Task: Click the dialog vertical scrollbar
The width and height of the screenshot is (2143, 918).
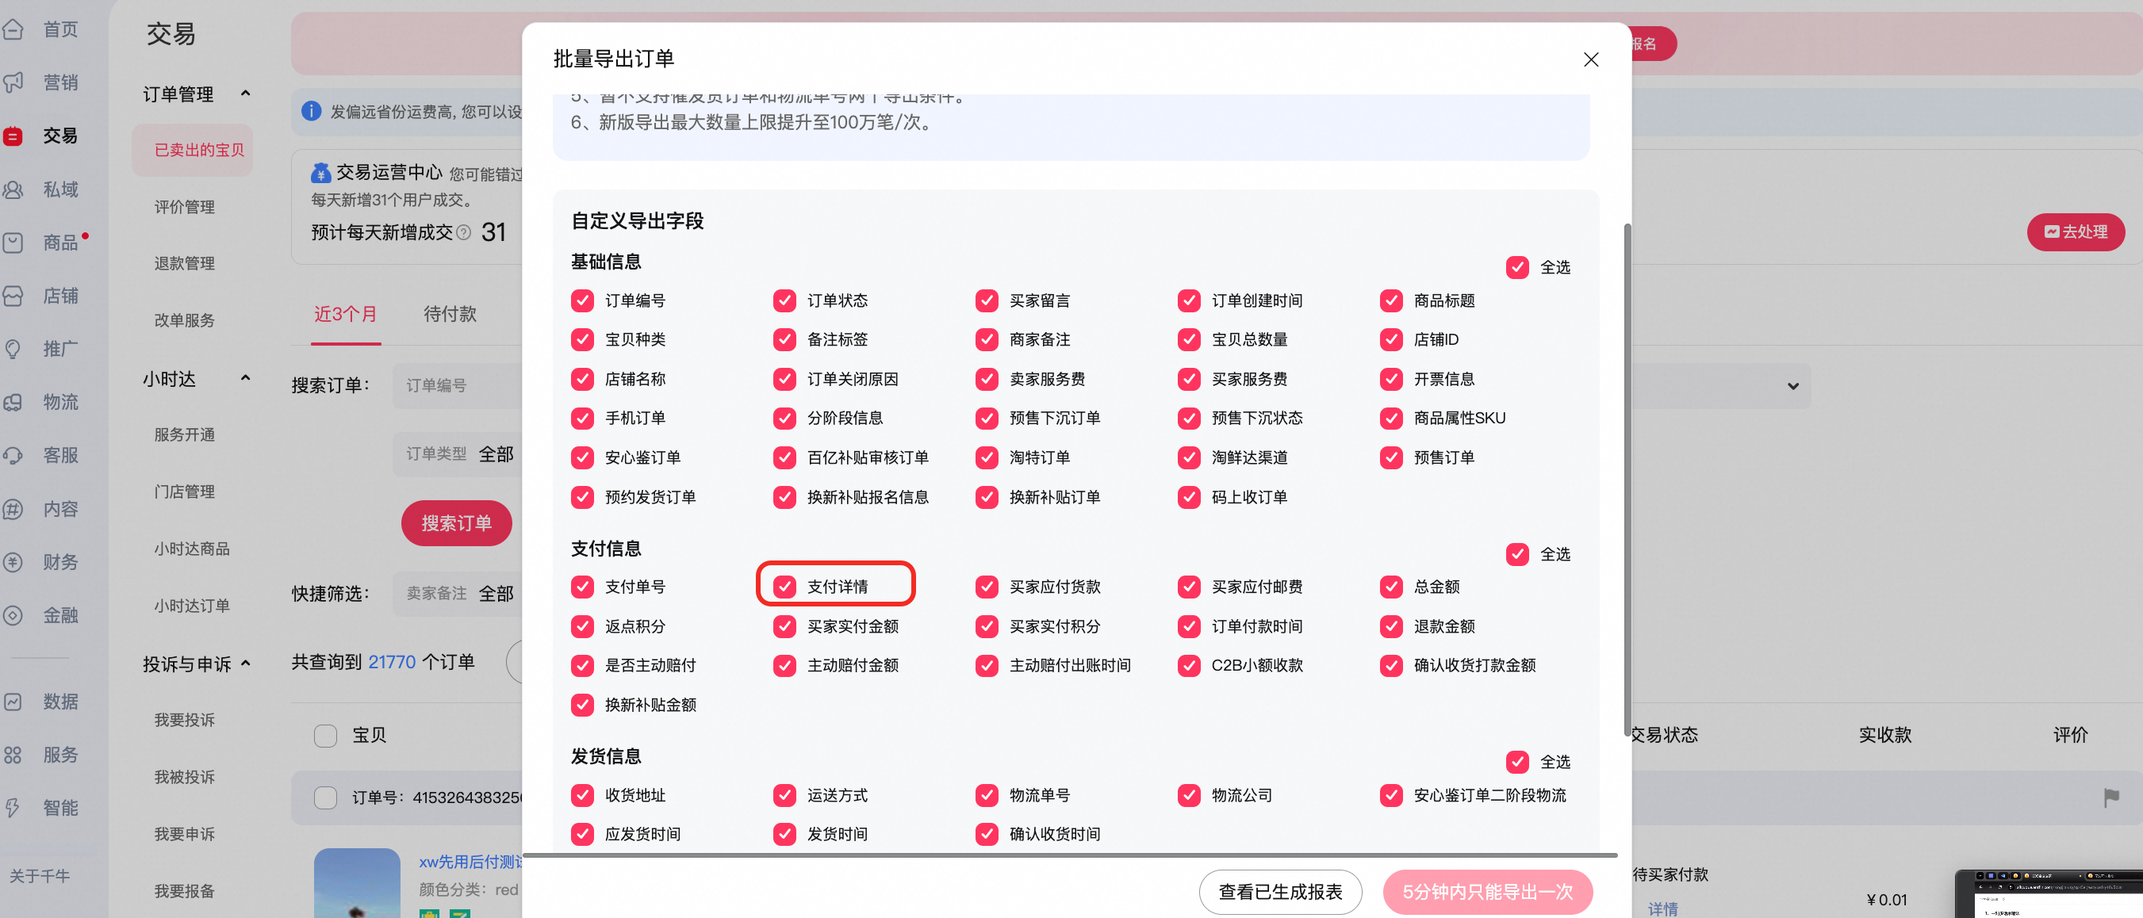Action: coord(1627,480)
